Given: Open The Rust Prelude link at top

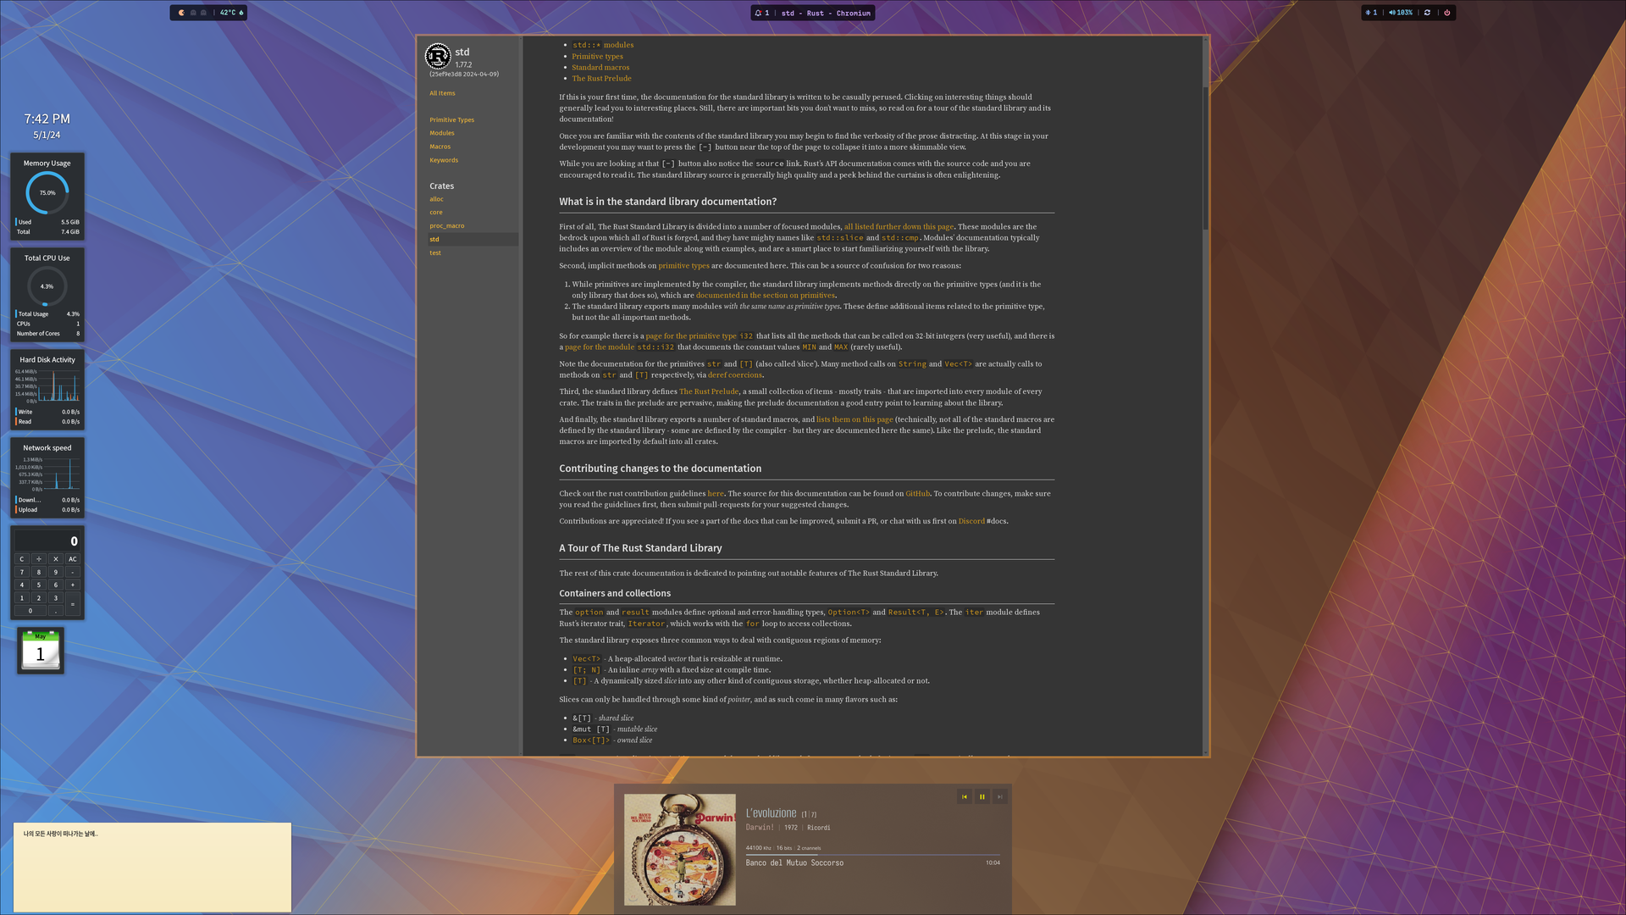Looking at the screenshot, I should click(x=601, y=79).
